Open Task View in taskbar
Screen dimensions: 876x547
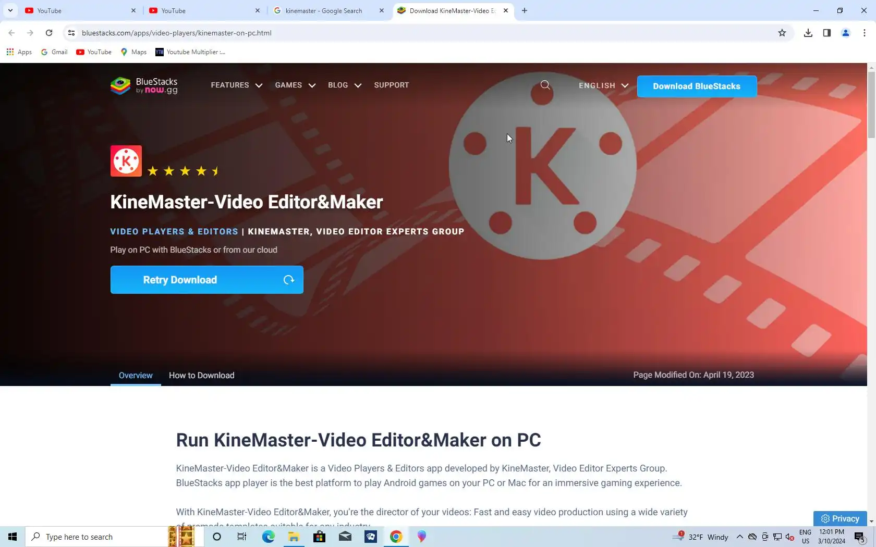(x=242, y=537)
